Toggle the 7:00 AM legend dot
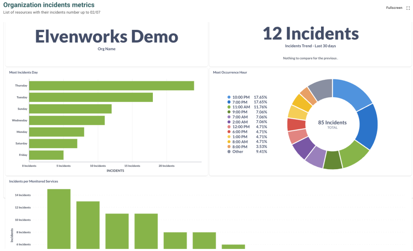 [229, 117]
